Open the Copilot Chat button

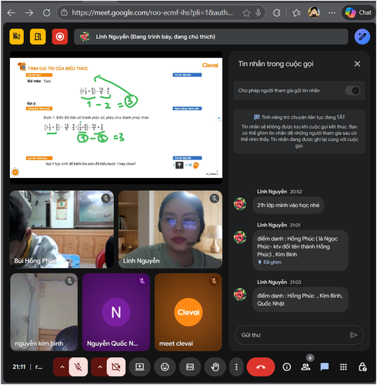click(359, 12)
